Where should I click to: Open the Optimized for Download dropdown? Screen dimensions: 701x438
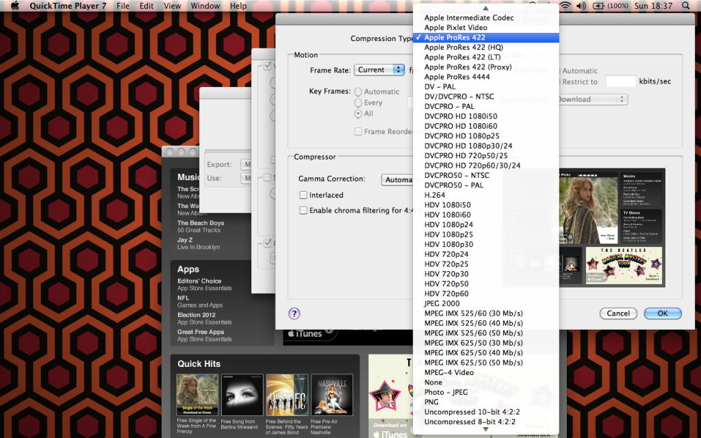tap(591, 99)
